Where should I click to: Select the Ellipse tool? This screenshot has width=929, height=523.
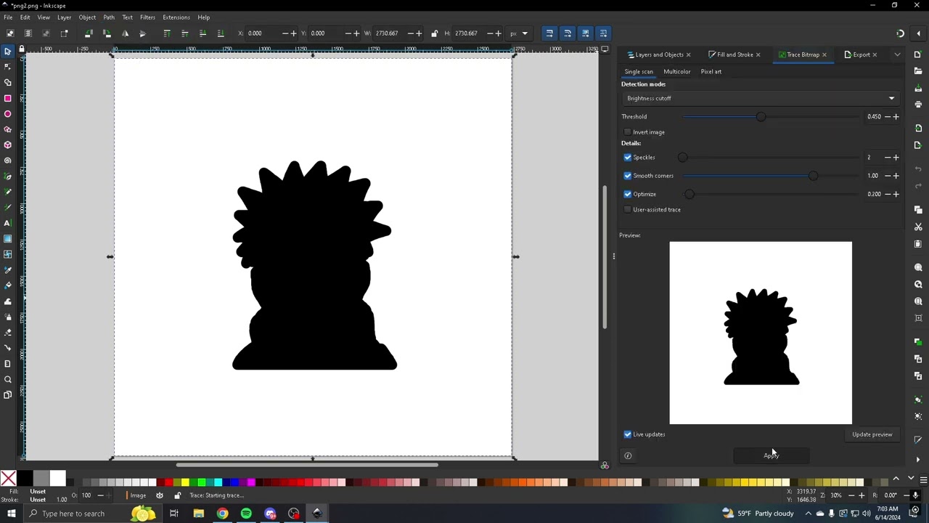click(8, 114)
